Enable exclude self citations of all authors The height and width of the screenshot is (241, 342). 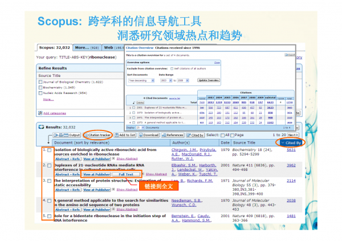pyautogui.click(x=172, y=68)
